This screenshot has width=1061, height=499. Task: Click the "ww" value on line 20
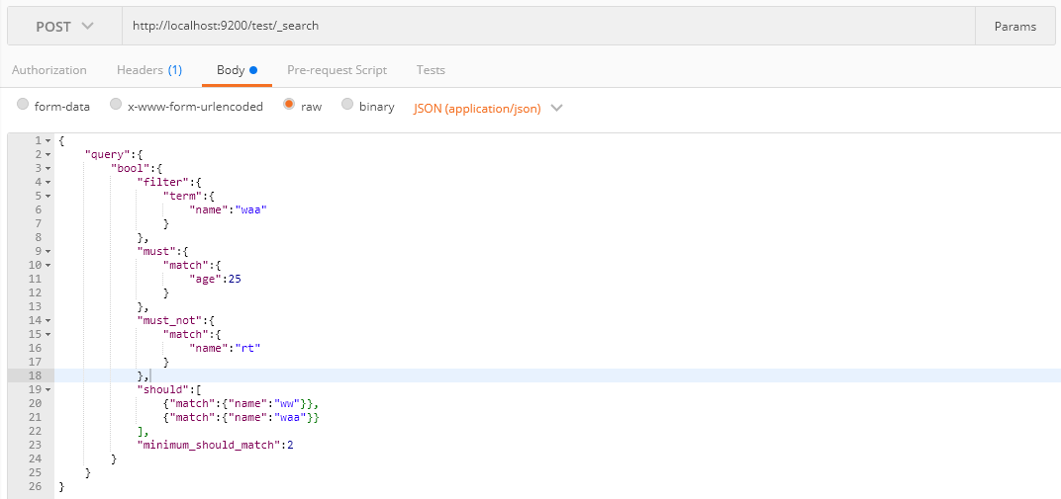(287, 403)
